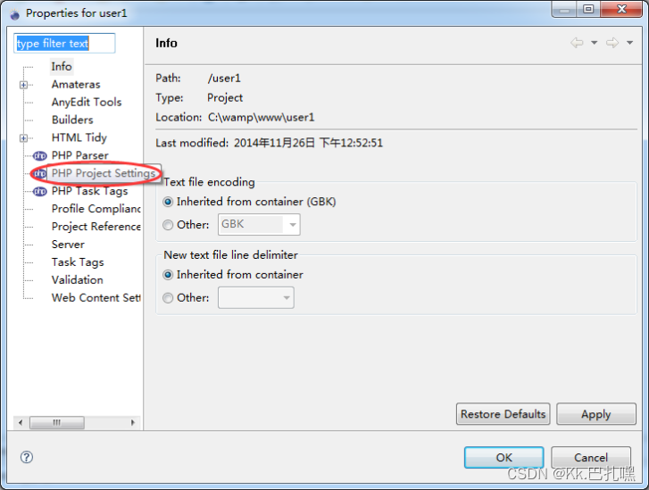Select Other radio under Text file encoding
This screenshot has height=490, width=649.
(x=168, y=225)
